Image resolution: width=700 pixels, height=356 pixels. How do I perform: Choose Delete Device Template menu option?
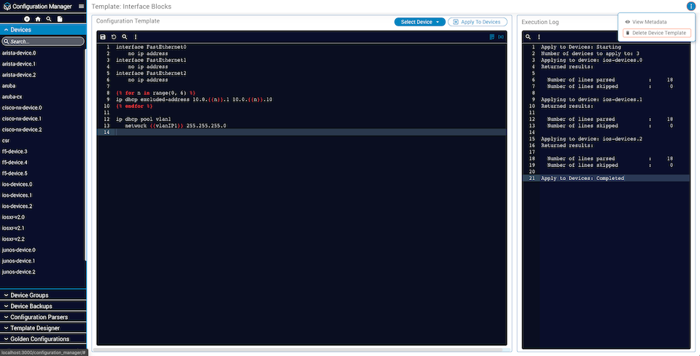655,33
